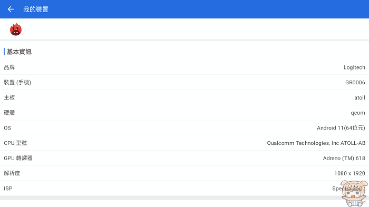Click the Logitech brand value
The image size is (369, 207).
(354, 67)
